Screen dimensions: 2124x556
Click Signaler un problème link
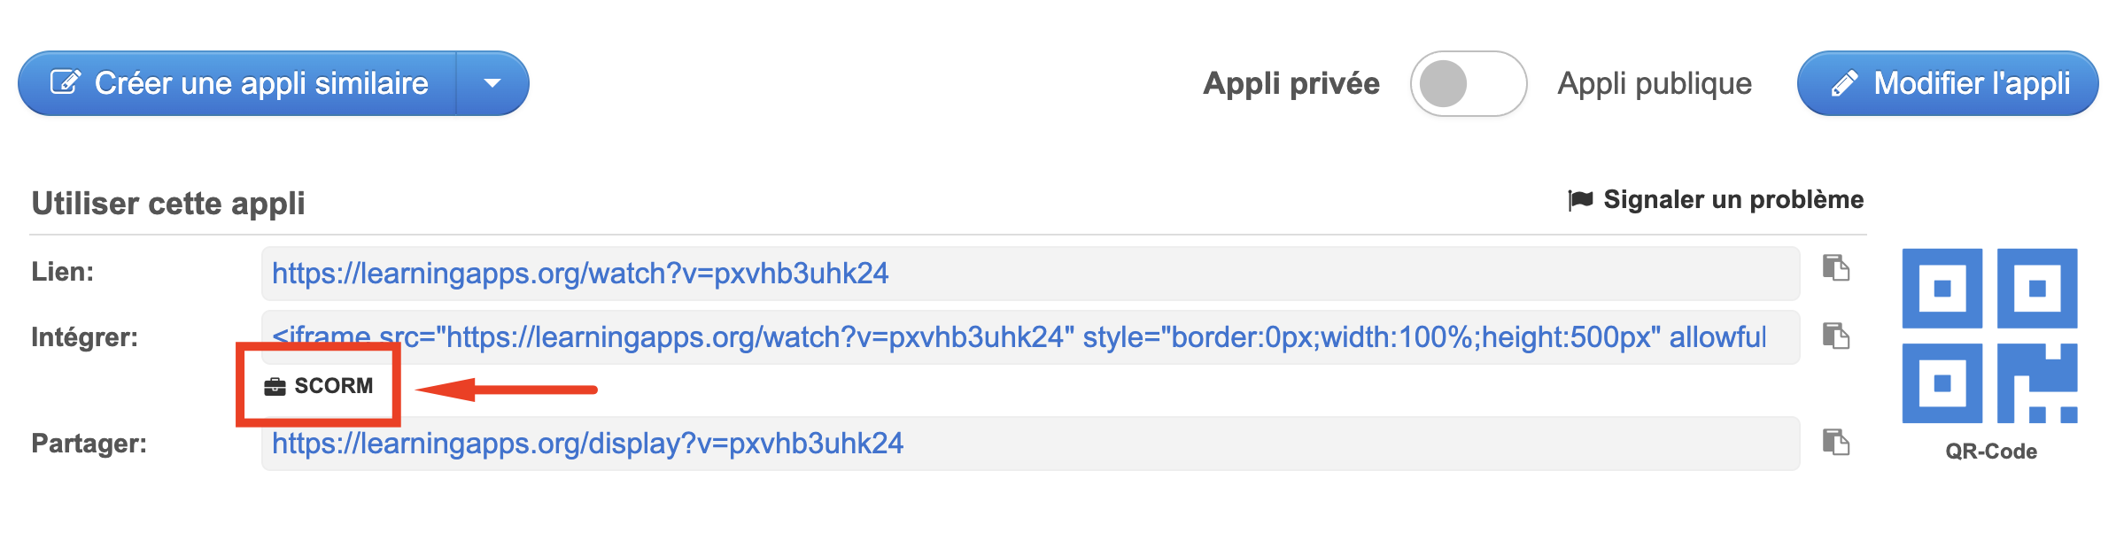pos(1733,200)
